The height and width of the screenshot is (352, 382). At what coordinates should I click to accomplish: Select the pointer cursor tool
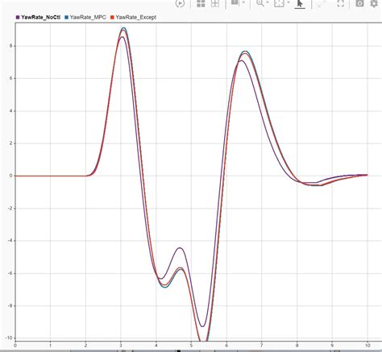click(x=300, y=4)
